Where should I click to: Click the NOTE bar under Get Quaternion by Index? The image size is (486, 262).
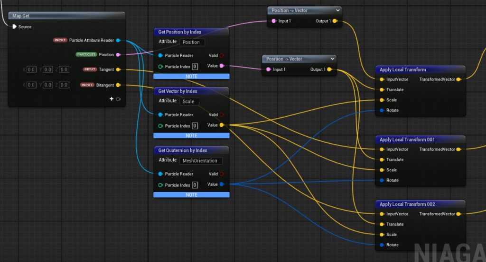(191, 195)
